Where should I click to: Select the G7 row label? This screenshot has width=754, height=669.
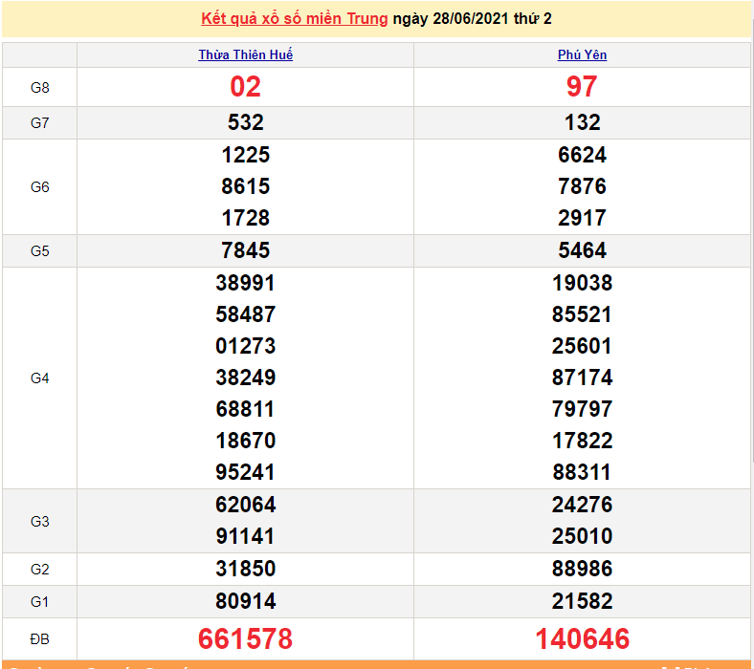click(x=39, y=123)
